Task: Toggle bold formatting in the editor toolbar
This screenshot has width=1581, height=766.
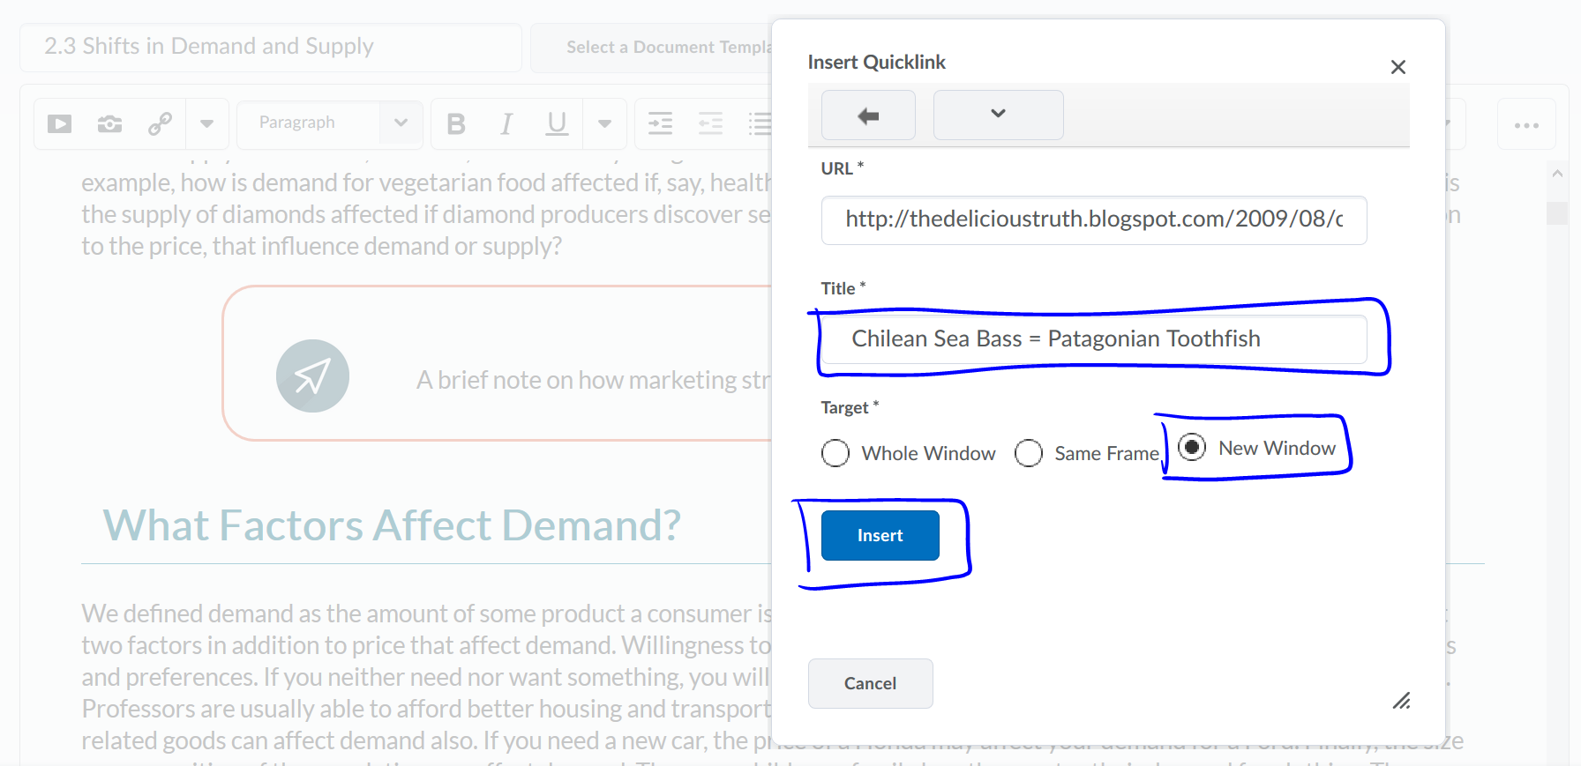Action: pos(456,124)
